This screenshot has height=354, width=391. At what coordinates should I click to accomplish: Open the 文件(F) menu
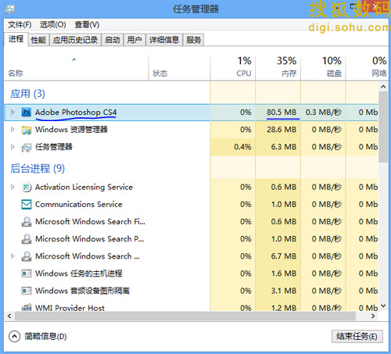tap(20, 25)
